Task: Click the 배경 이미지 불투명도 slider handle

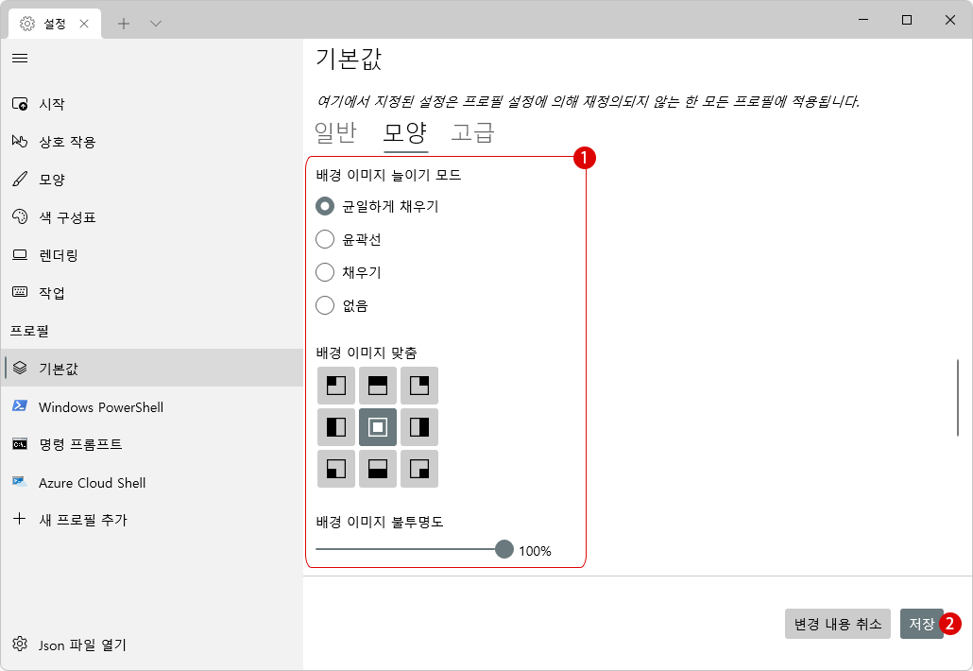Action: coord(504,549)
